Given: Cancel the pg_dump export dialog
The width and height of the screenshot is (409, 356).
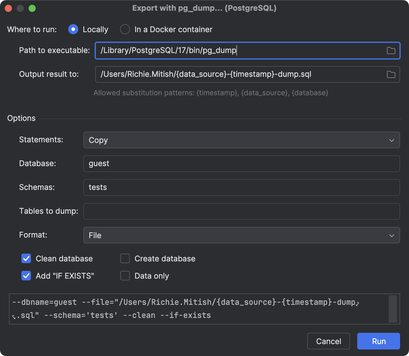Looking at the screenshot, I should point(328,341).
